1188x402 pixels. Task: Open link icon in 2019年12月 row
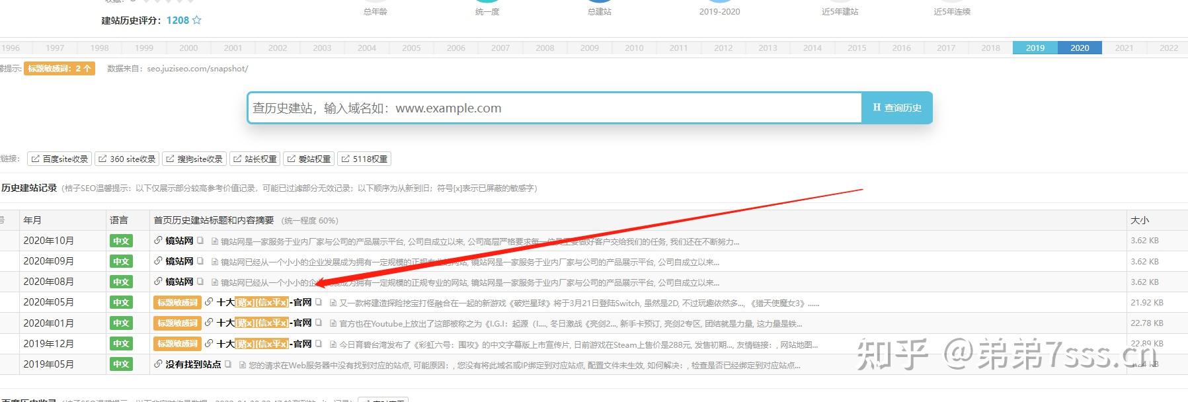pyautogui.click(x=209, y=343)
